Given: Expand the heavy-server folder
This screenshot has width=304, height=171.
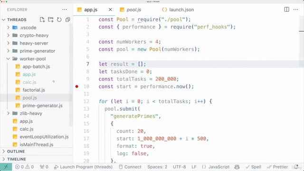Looking at the screenshot, I should pos(34,43).
